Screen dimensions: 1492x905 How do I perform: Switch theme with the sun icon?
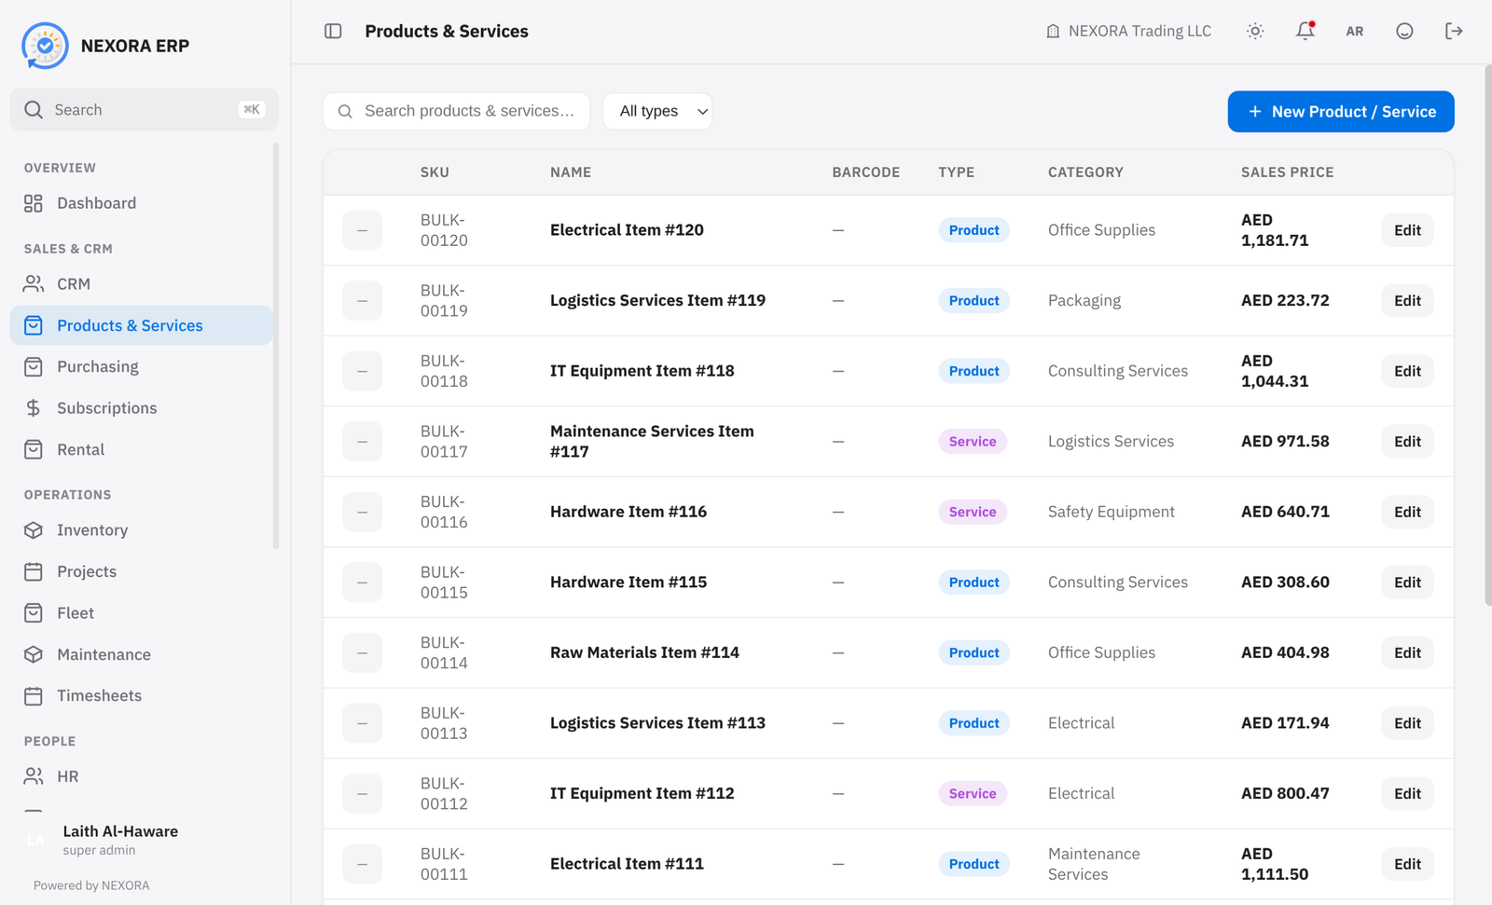[x=1255, y=31]
